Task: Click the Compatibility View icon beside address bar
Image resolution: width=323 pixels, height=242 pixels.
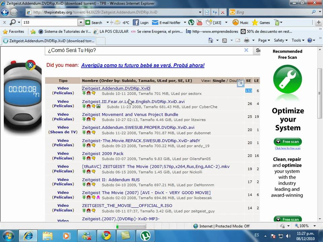Action: click(207, 12)
